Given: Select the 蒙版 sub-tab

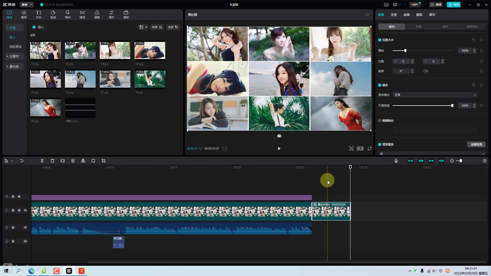Looking at the screenshot, I should click(445, 27).
